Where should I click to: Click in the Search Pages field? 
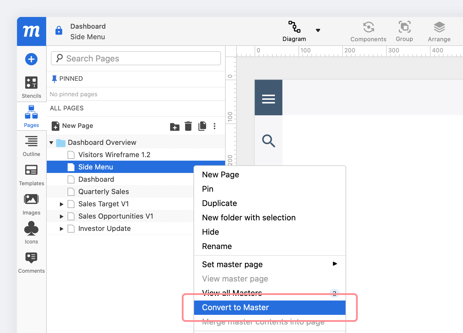(x=136, y=59)
